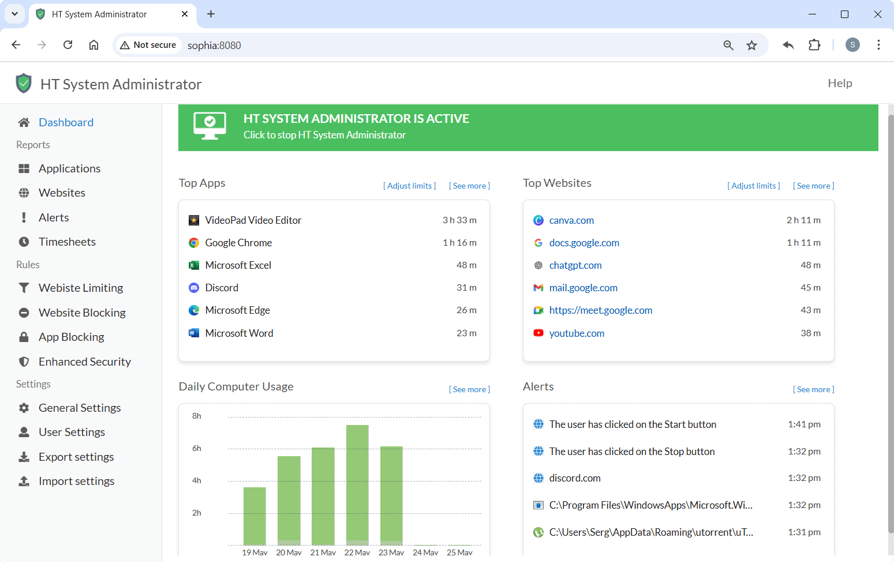Screen dimensions: 894x564
Task: Click the canva.com favicon
Action: (x=538, y=220)
